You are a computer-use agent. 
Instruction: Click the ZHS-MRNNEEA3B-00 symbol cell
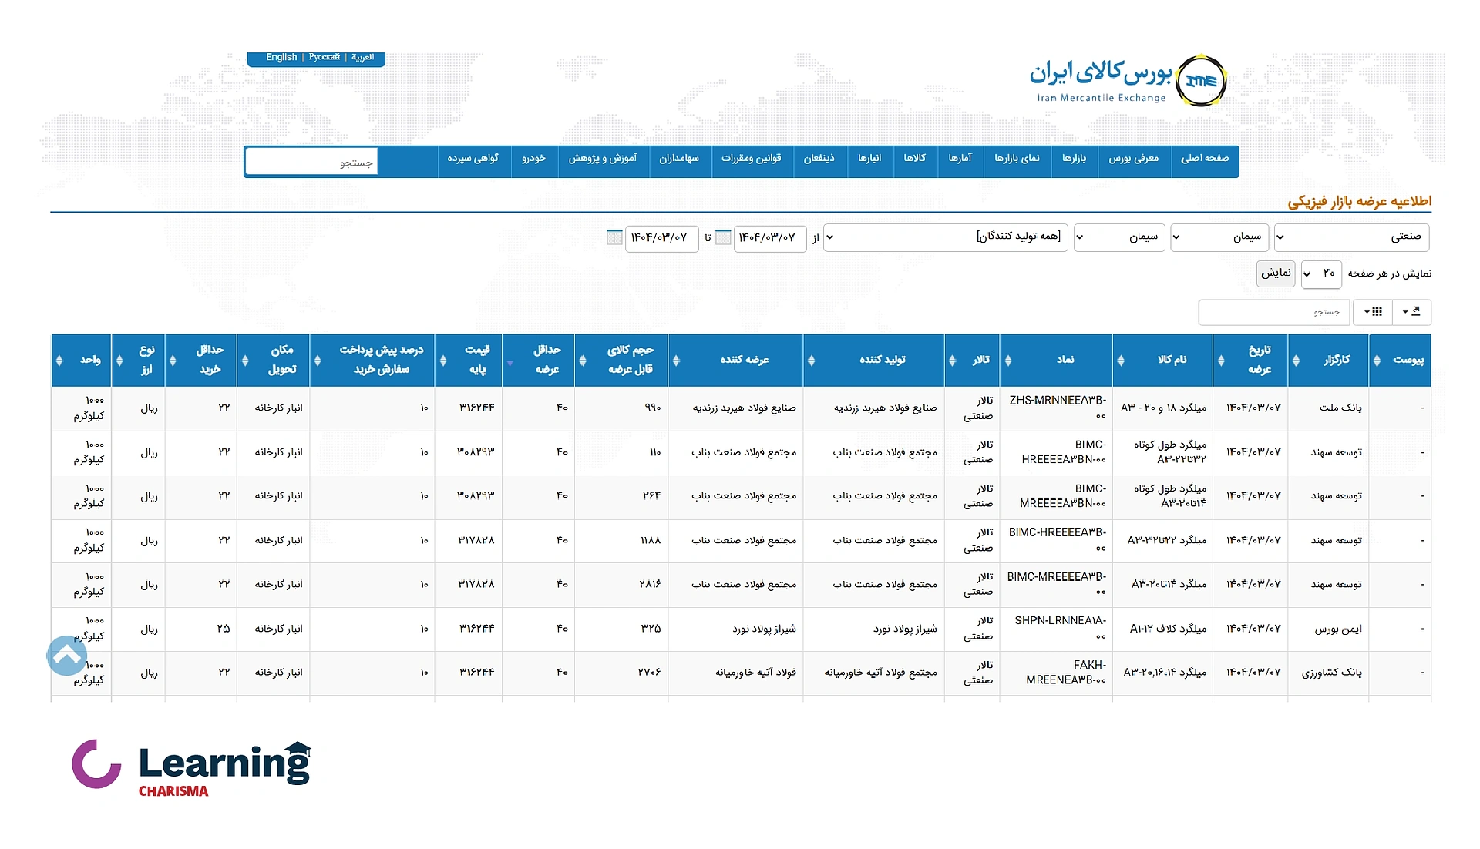(1057, 408)
